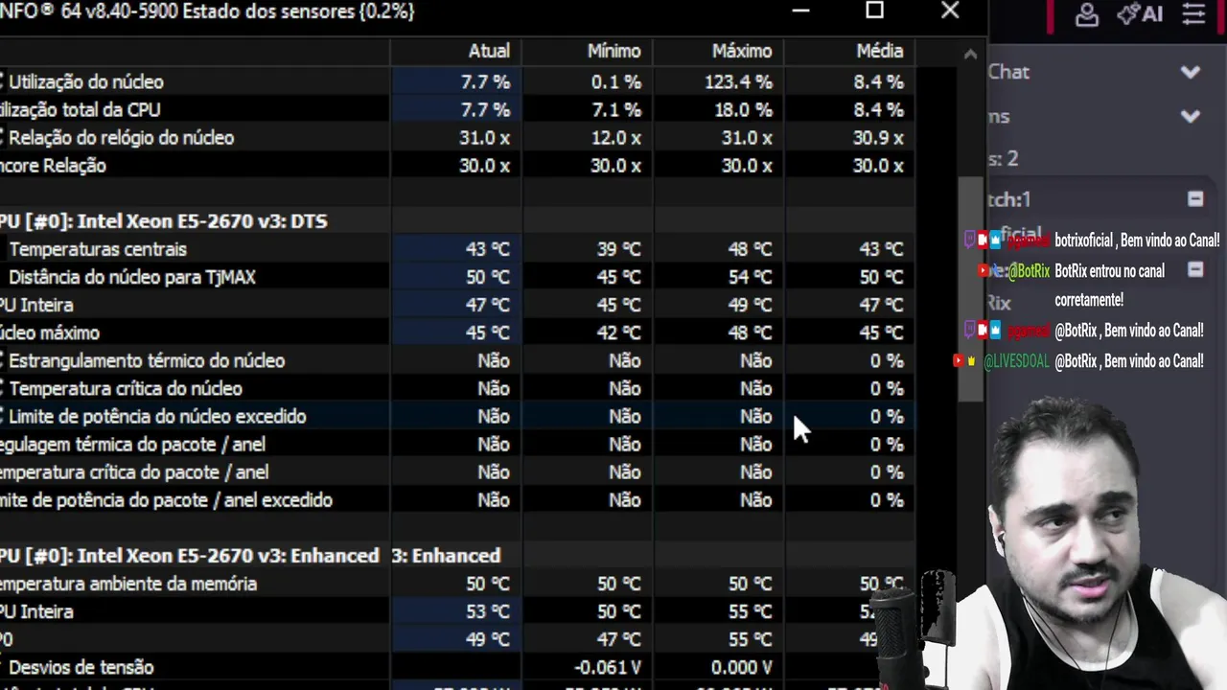Click the green @BotRix username in chat
The image size is (1227, 690).
pos(1029,271)
